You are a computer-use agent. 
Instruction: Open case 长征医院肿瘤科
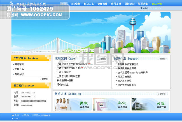65,81
